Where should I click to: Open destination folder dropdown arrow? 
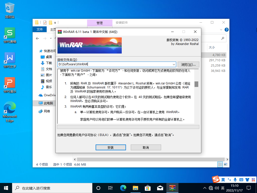174,65
